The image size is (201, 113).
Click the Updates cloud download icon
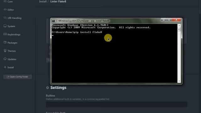pyautogui.click(x=5, y=59)
